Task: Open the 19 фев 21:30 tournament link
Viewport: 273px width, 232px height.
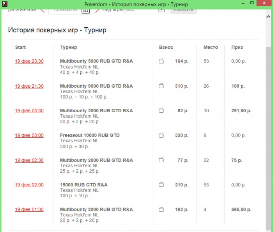Action: pos(29,86)
